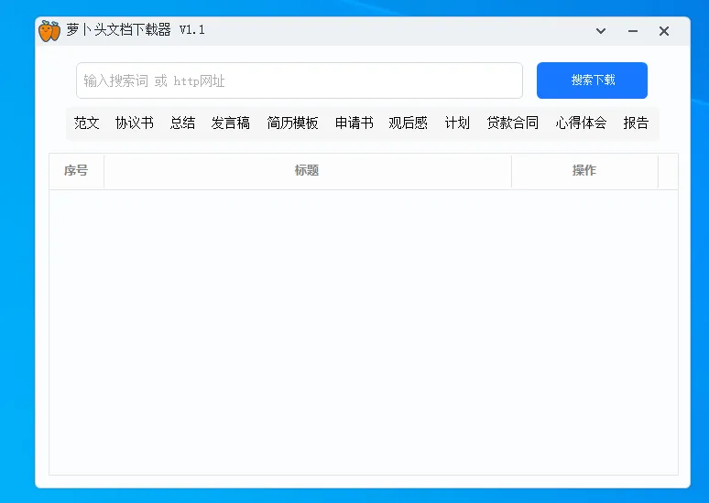
Task: Choose the 报告 category tag
Action: pos(636,123)
